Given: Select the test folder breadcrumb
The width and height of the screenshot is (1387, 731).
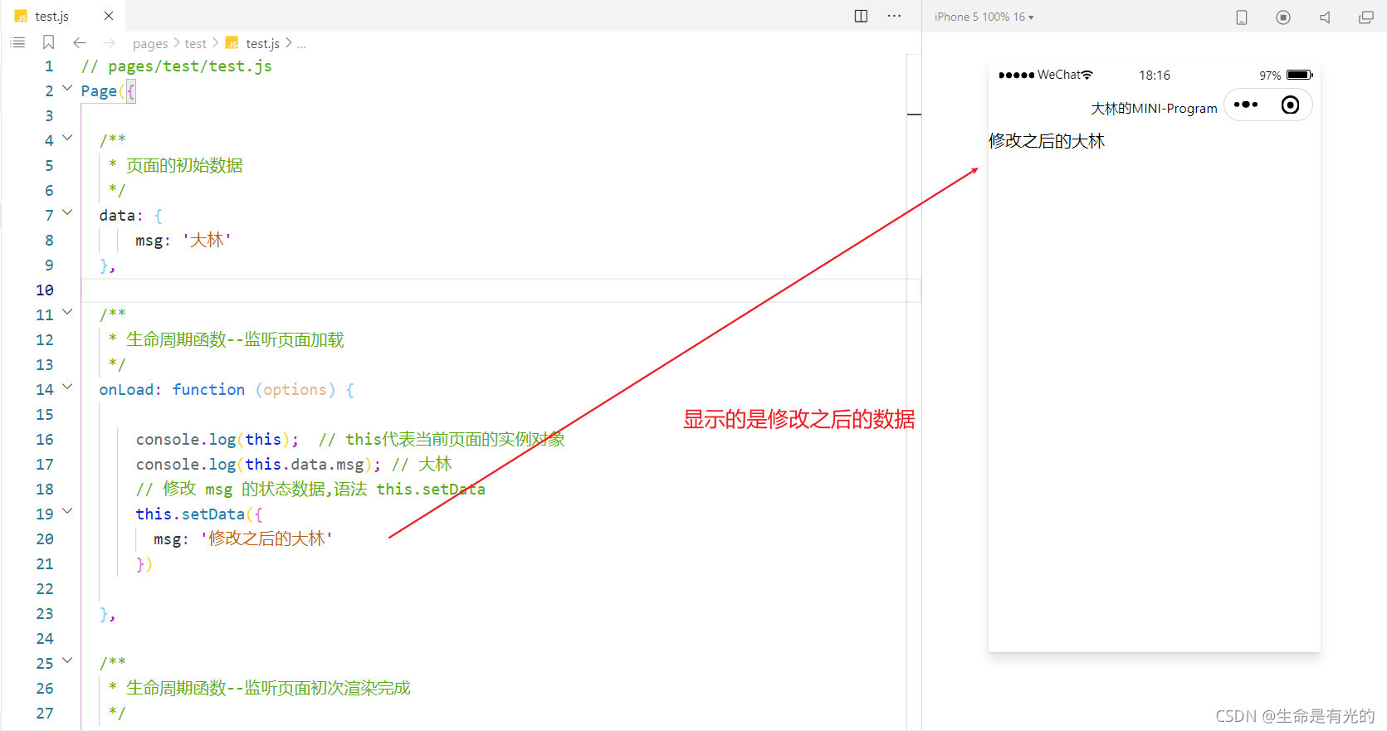Looking at the screenshot, I should tap(196, 43).
